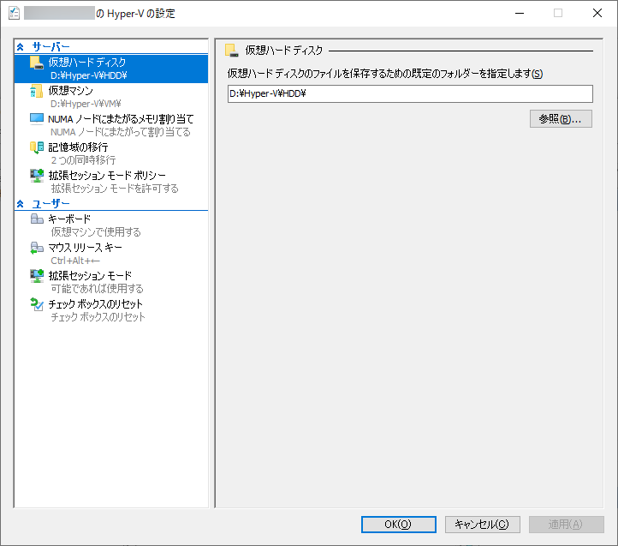Collapse the サーバー section
The width and height of the screenshot is (618, 546).
pyautogui.click(x=20, y=47)
